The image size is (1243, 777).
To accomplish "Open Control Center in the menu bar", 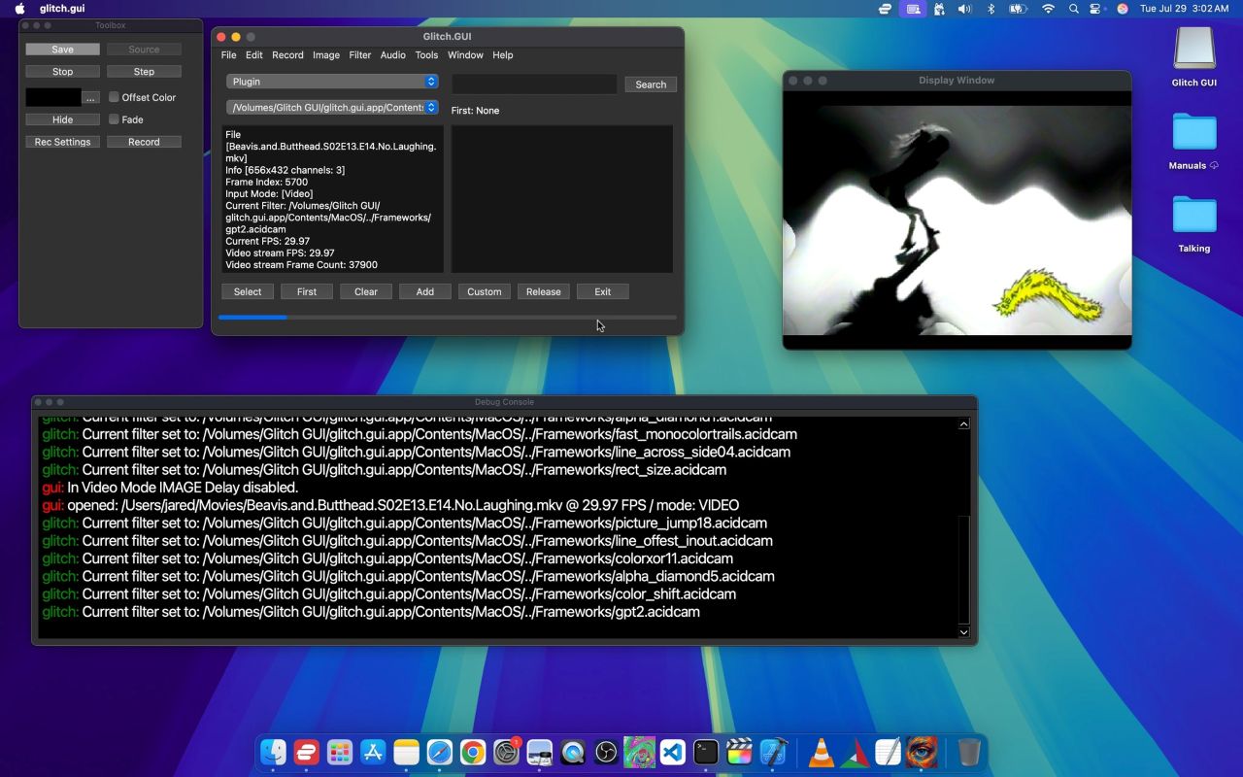I will pos(1096,9).
